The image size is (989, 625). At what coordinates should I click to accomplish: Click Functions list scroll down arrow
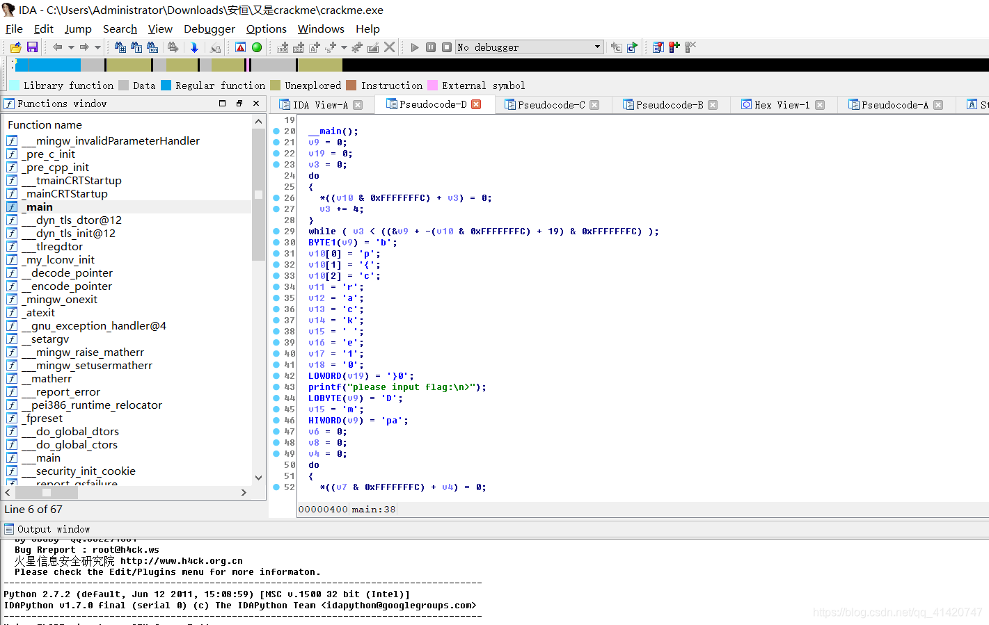point(258,478)
